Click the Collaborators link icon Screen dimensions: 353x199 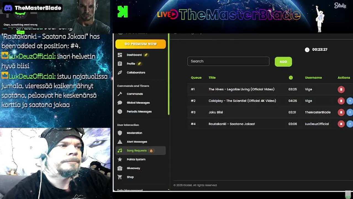coord(120,73)
